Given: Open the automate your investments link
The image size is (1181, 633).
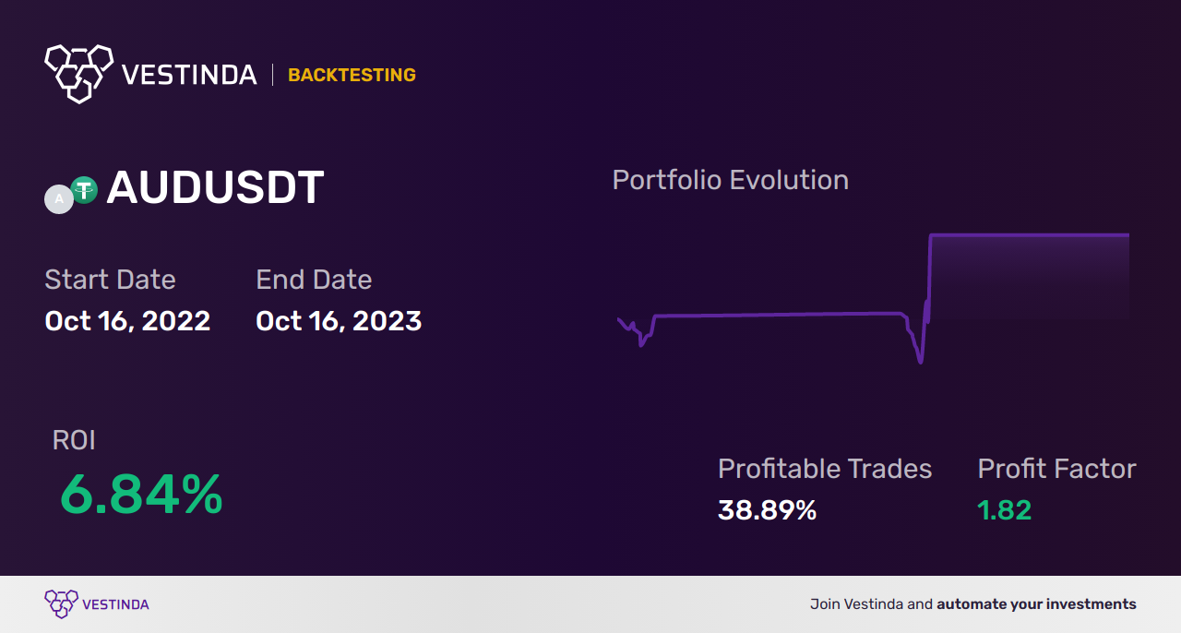Looking at the screenshot, I should point(1036,604).
